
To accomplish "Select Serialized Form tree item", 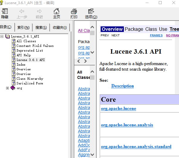I will click(30, 83).
